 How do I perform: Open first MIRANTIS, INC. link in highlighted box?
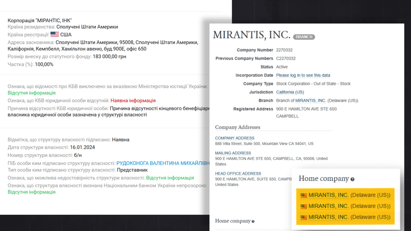point(328,196)
